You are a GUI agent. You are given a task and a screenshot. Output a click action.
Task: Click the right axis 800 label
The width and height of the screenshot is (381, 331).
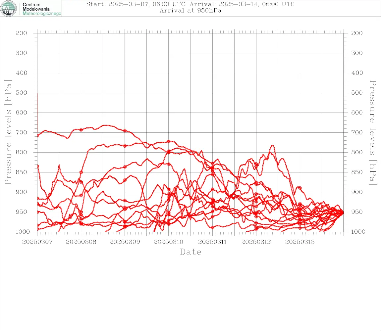click(x=357, y=153)
